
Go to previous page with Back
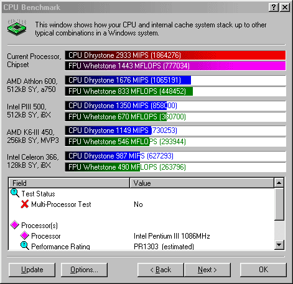pos(160,270)
